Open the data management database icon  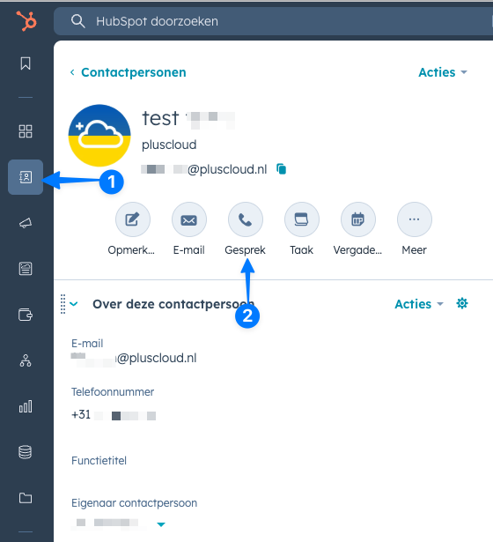click(26, 452)
